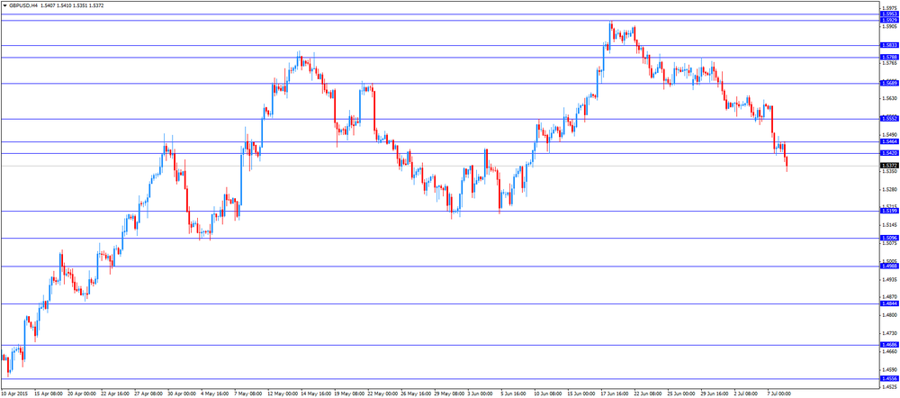Click the 30 Apr 00:00 time label
This screenshot has height=398, width=900.
point(182,394)
